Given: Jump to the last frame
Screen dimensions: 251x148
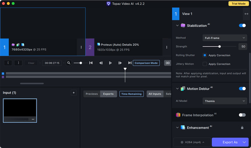Looking at the screenshot, I should pyautogui.click(x=130, y=63).
